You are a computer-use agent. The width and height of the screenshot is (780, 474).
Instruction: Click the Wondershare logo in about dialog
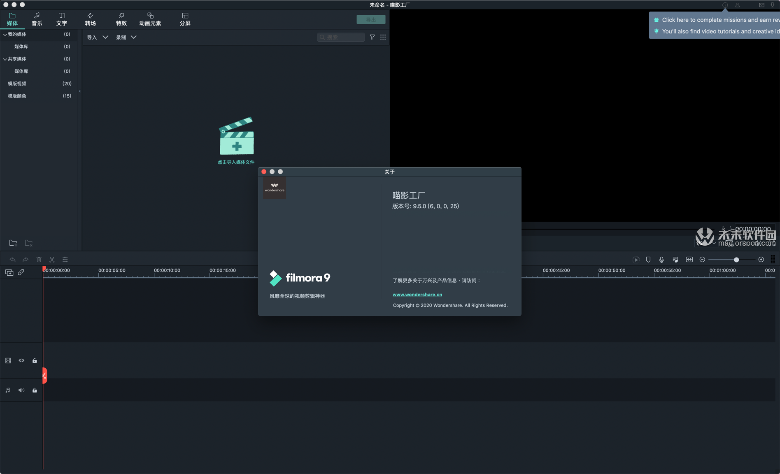click(x=275, y=188)
